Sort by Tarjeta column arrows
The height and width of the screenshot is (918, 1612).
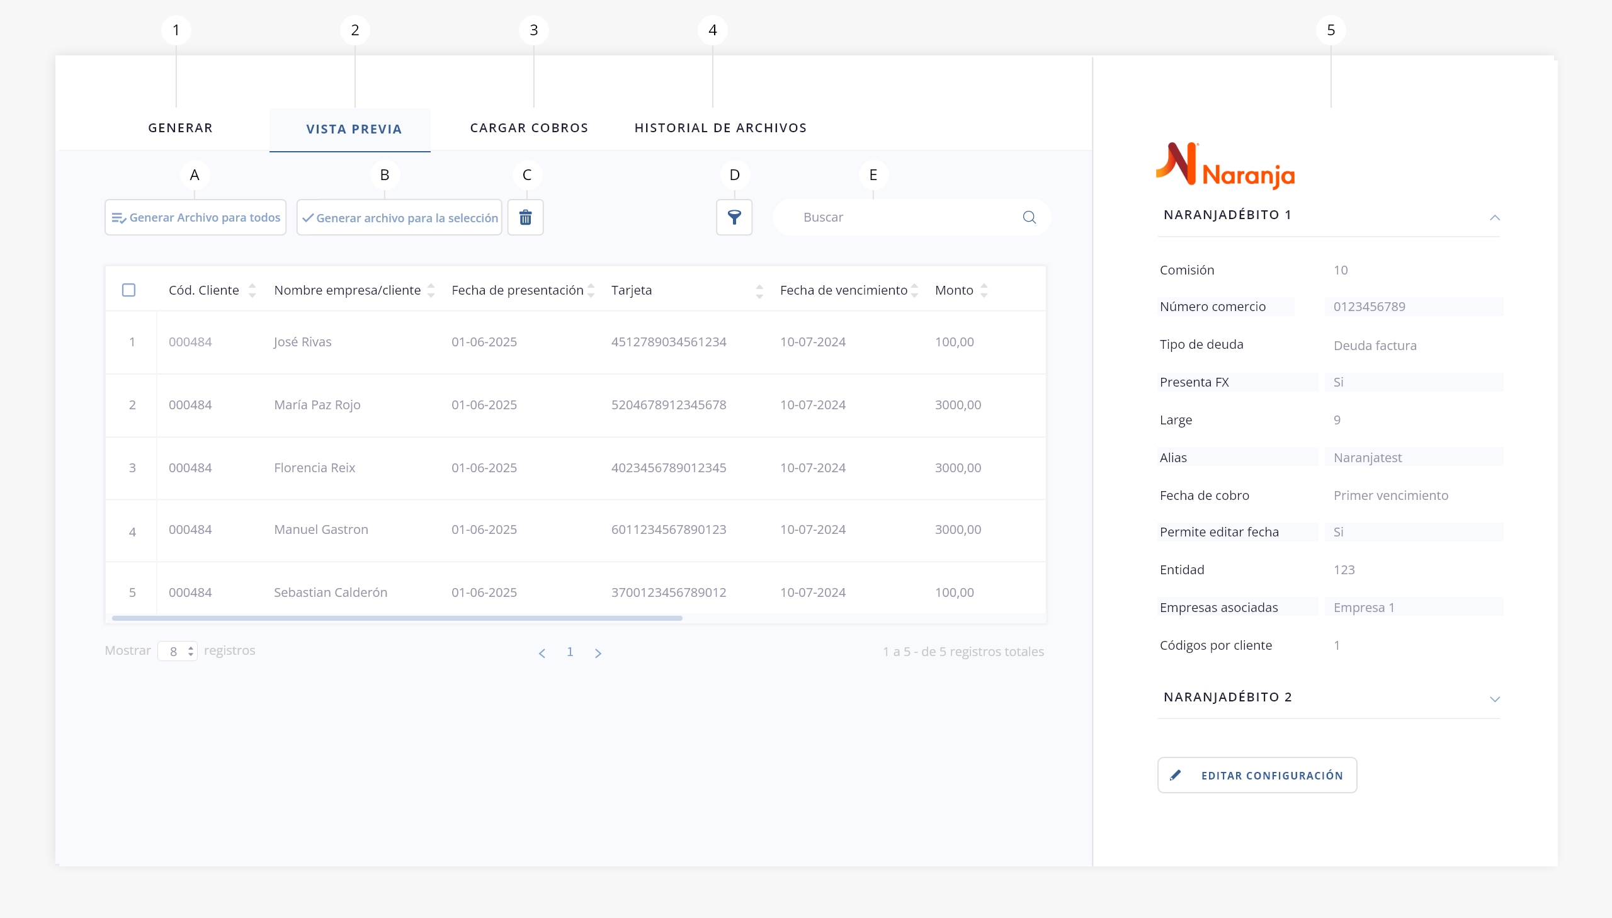(x=759, y=291)
